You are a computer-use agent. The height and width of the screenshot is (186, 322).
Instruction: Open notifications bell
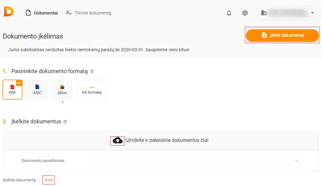[229, 13]
